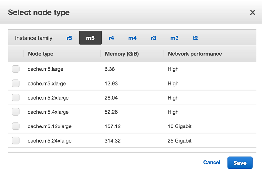Cancel the node type selection

pyautogui.click(x=212, y=162)
